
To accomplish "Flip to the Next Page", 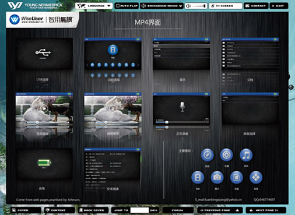I will click(x=266, y=210).
